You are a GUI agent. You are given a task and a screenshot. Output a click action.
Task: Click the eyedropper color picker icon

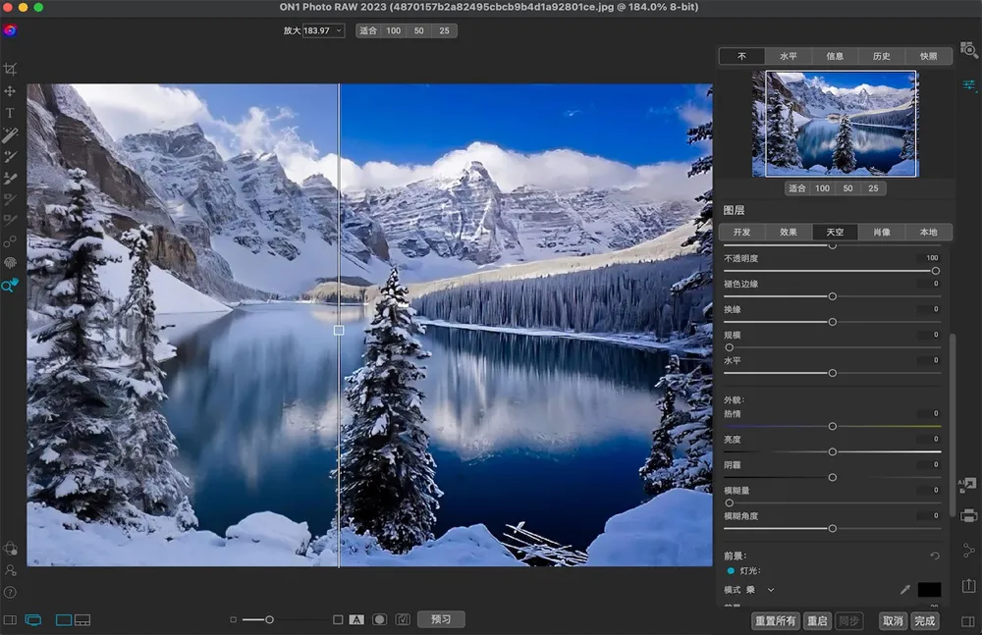point(904,590)
